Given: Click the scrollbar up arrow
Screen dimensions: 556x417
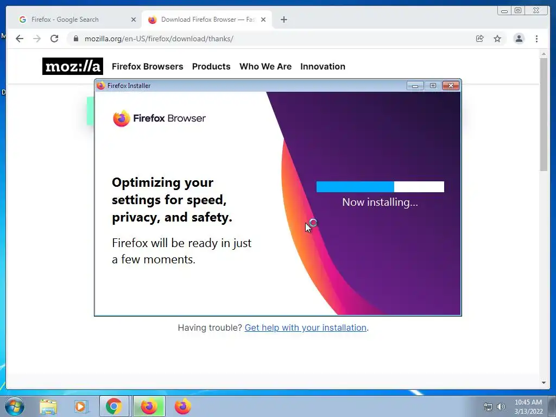Looking at the screenshot, I should tap(544, 54).
